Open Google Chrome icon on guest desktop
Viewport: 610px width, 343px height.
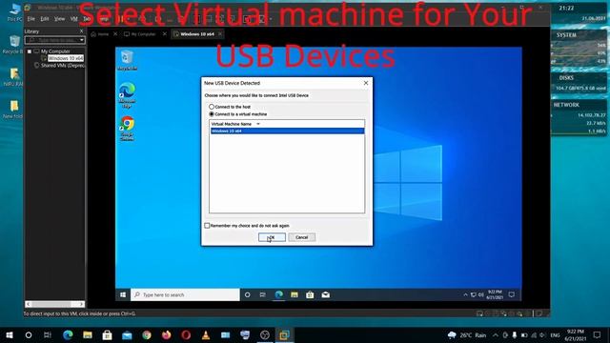point(127,128)
